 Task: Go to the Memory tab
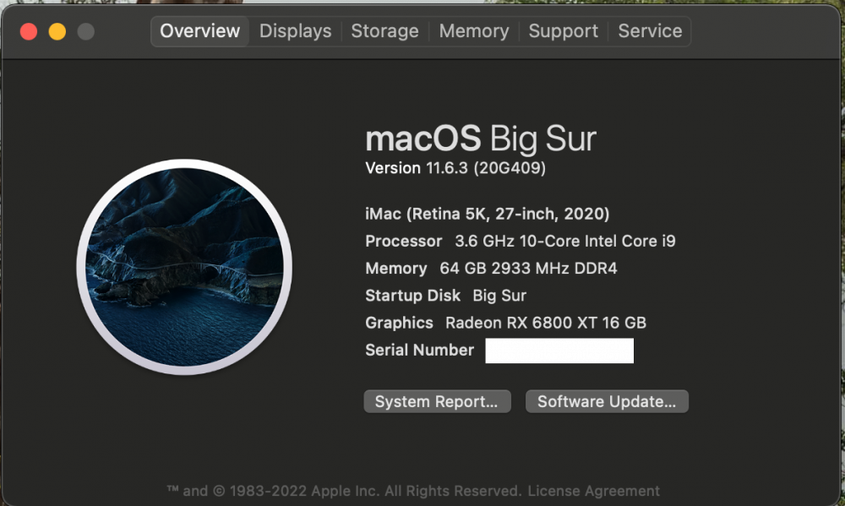pos(474,31)
